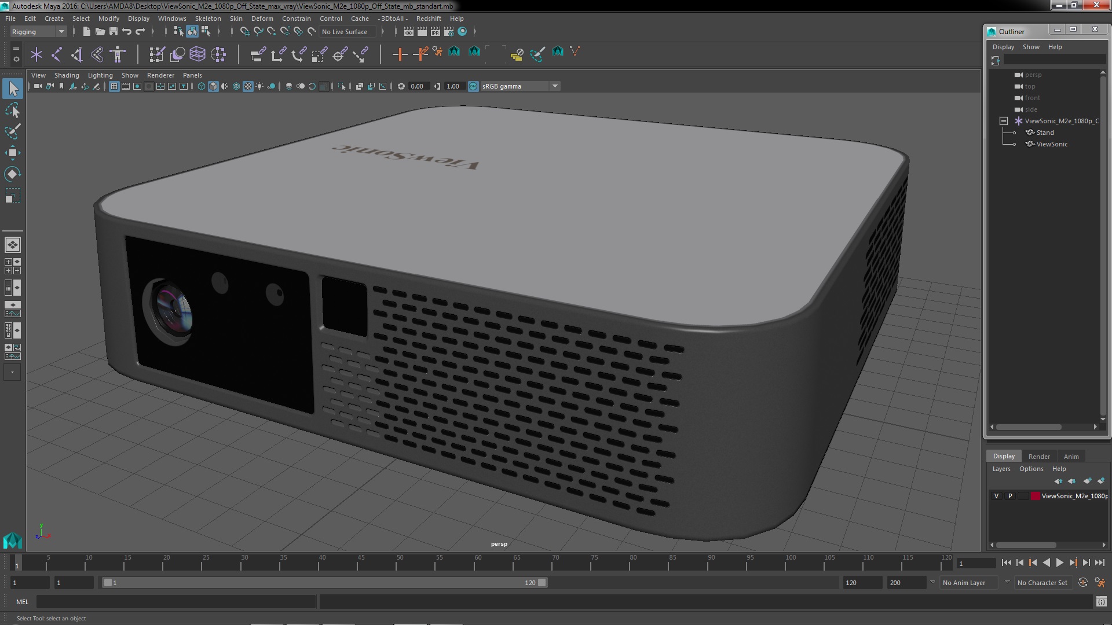
Task: Redo last action icon
Action: coord(140,32)
